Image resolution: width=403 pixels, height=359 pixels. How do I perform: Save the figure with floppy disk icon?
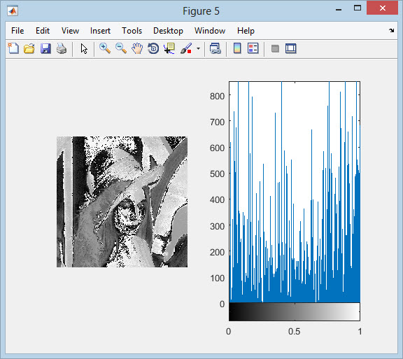(45, 48)
